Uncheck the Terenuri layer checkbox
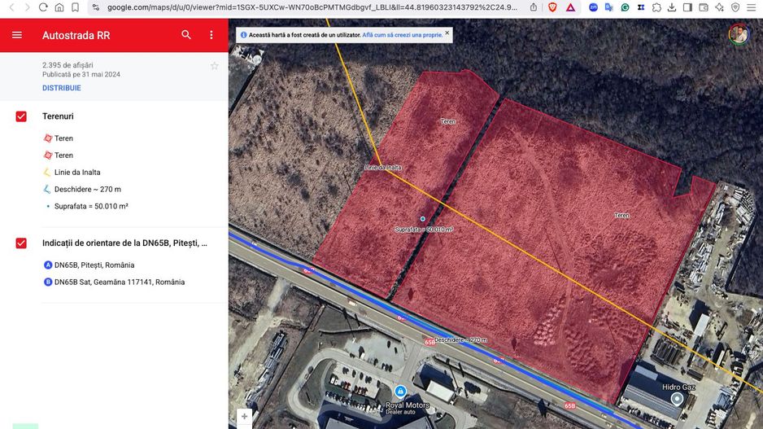This screenshot has height=429, width=763. [x=21, y=116]
